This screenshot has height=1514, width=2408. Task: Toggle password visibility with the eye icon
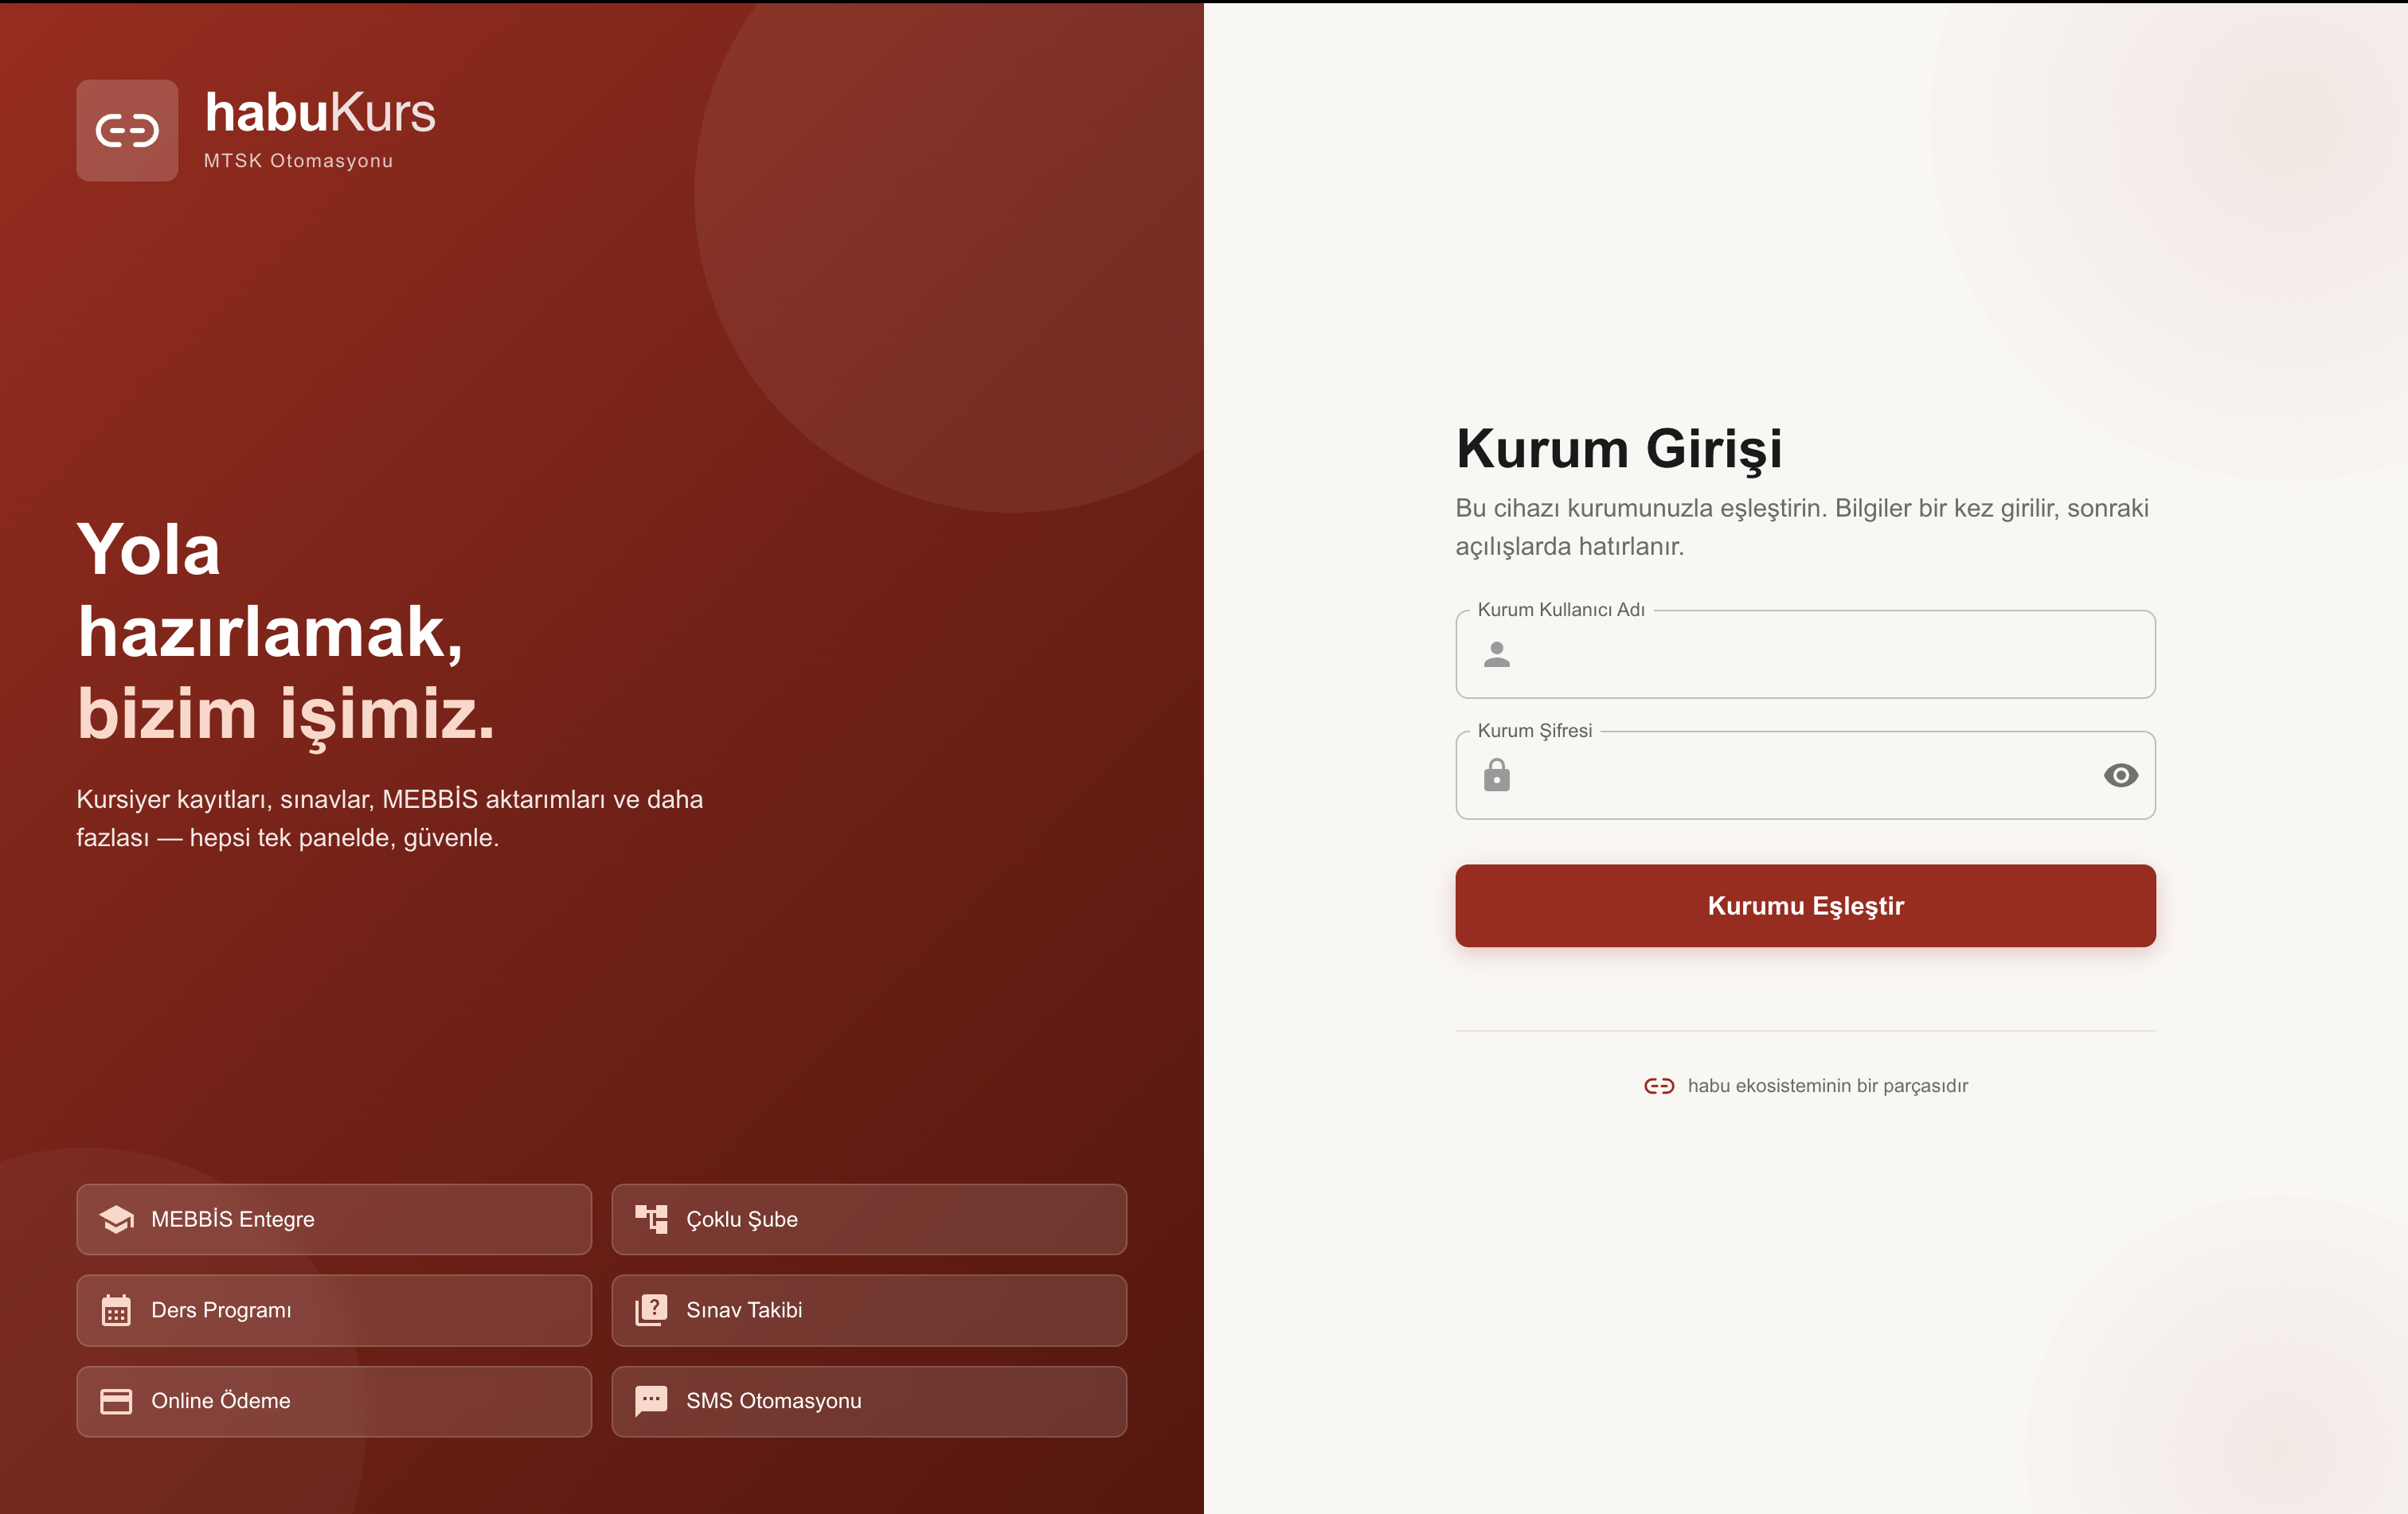[2120, 775]
